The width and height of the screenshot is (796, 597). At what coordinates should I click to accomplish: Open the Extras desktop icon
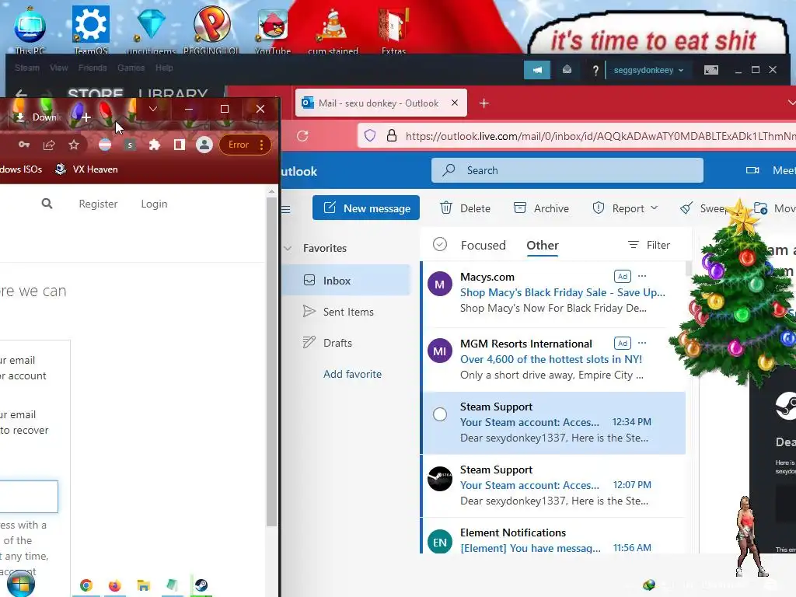pos(393,28)
